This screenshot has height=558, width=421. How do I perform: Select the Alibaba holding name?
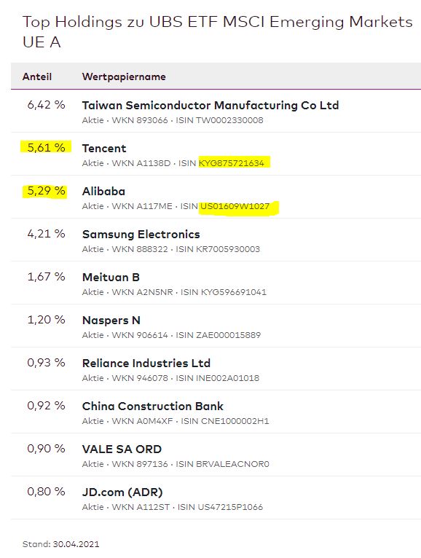pos(103,192)
